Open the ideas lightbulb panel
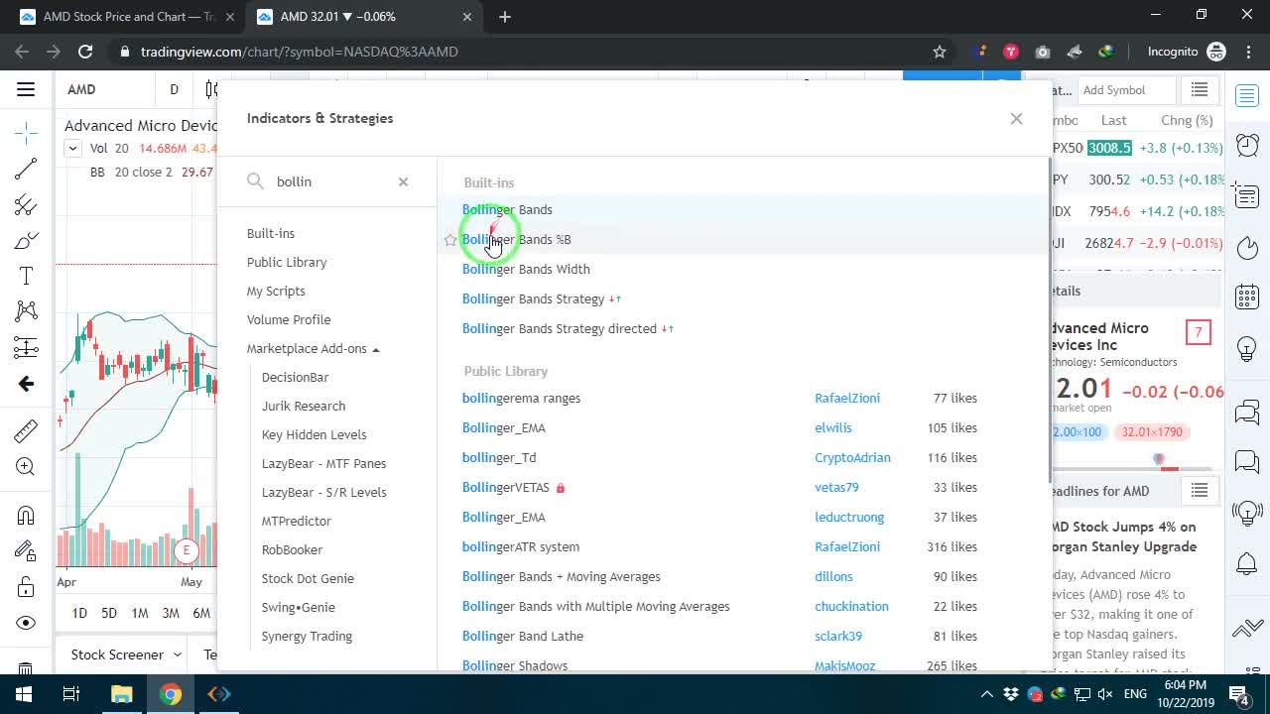Image resolution: width=1270 pixels, height=714 pixels. [1247, 350]
